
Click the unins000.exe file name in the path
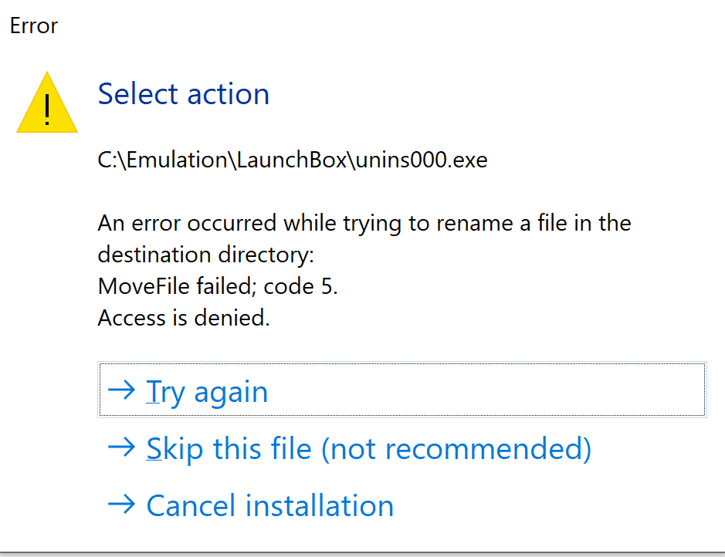click(x=422, y=160)
